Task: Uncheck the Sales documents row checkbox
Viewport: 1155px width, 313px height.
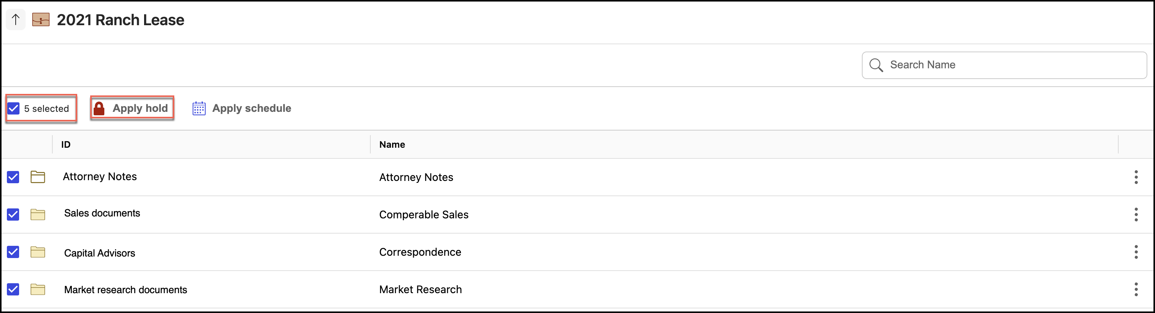Action: (x=13, y=215)
